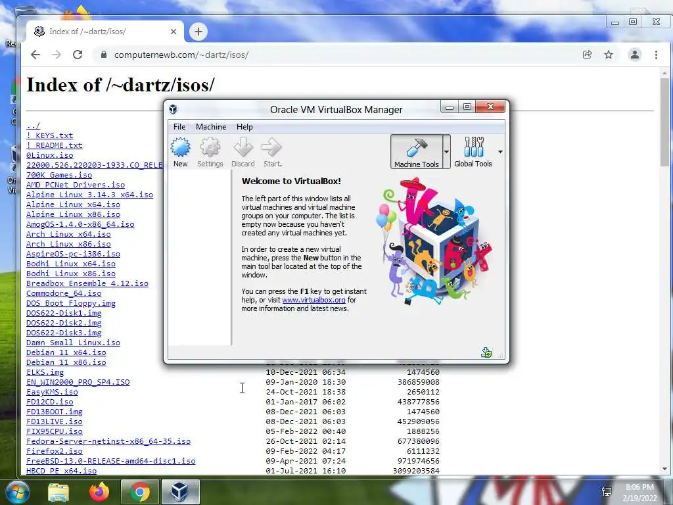
Task: Download AMD_PCNet_Drivers.iso
Action: pyautogui.click(x=76, y=185)
